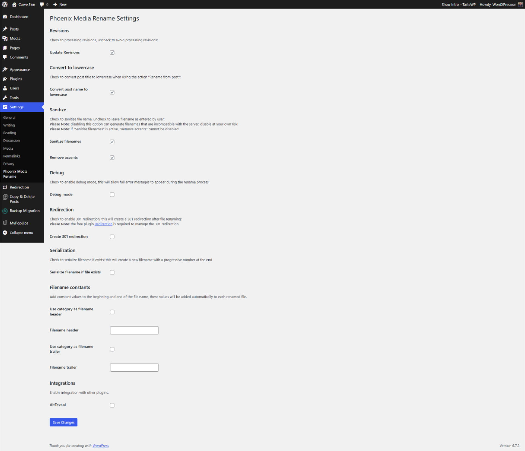Toggle the Update Revisions checkbox
Screen dimensions: 525x451
(112, 52)
